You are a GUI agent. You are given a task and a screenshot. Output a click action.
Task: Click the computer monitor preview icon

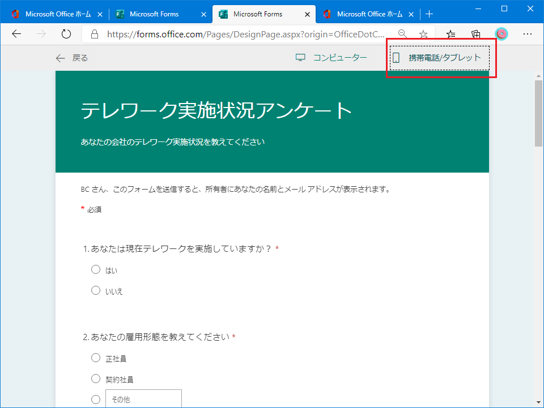[x=300, y=58]
